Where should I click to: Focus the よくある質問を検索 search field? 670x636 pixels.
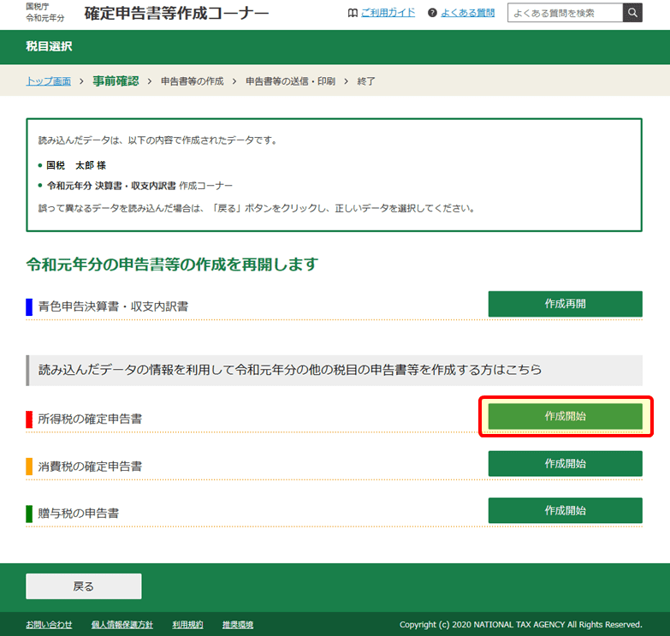click(x=565, y=13)
